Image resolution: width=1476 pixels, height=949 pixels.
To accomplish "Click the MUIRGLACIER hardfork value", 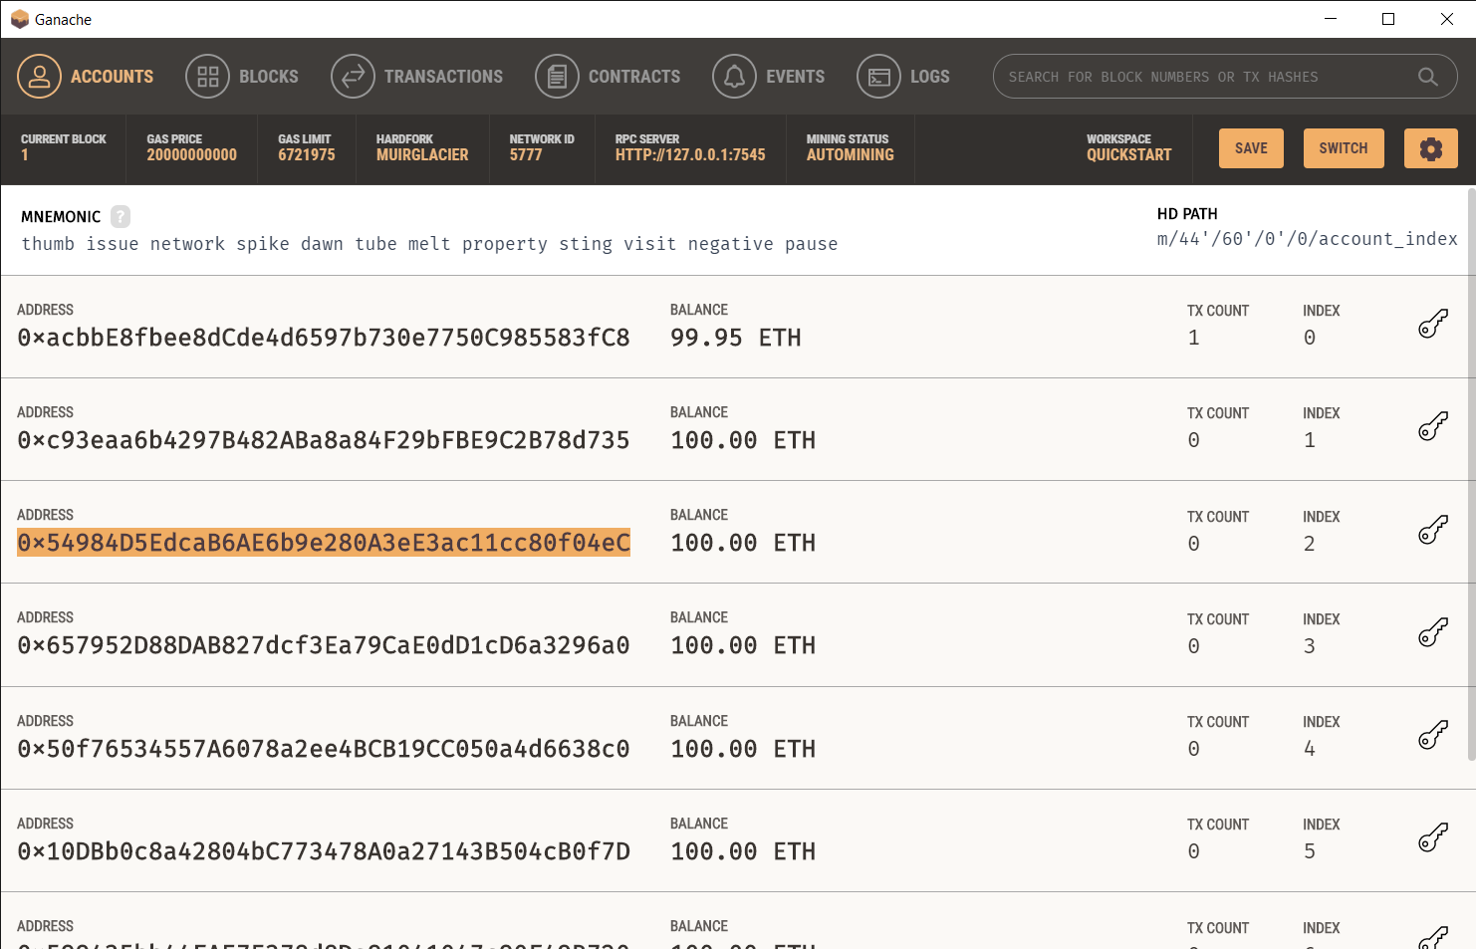I will coord(422,155).
